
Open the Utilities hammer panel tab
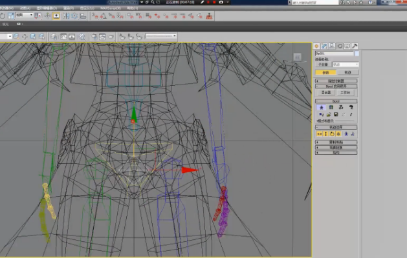[x=355, y=46]
